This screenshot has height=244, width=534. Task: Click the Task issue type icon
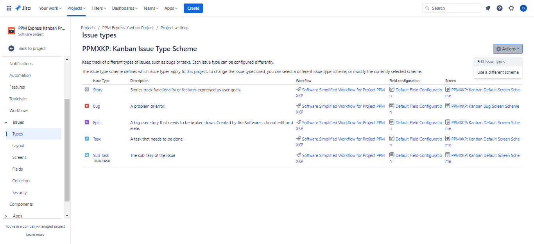click(x=87, y=139)
